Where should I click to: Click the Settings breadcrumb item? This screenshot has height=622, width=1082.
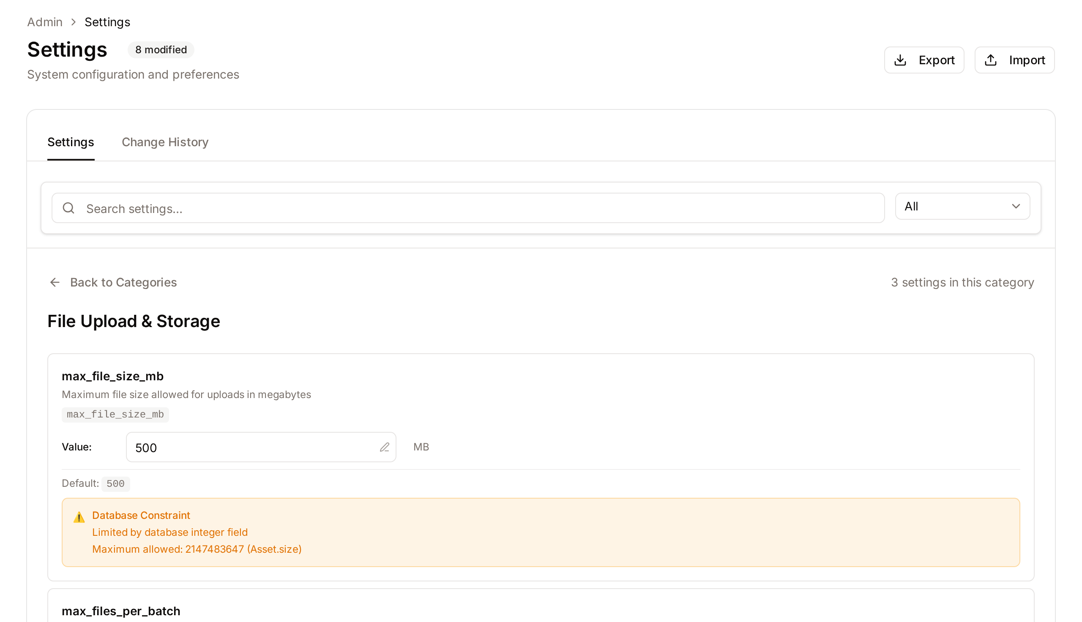pos(107,22)
